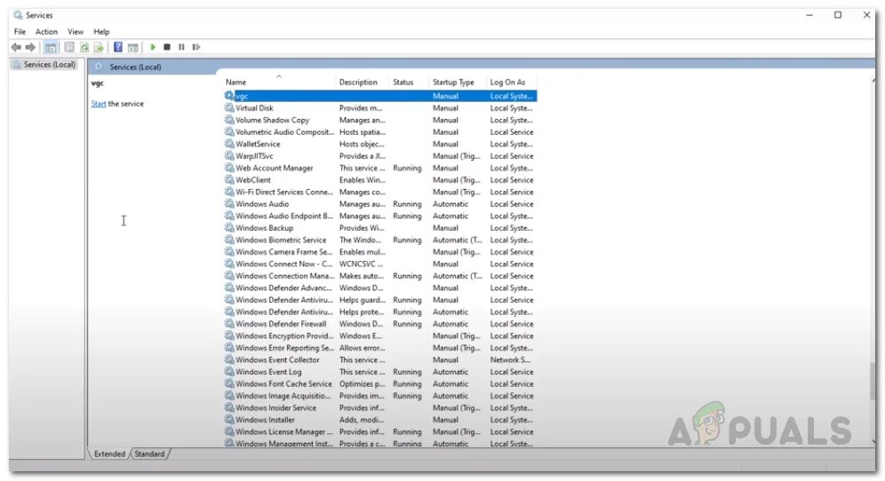Select Services (Local) in the left tree
The height and width of the screenshot is (481, 885).
click(49, 65)
